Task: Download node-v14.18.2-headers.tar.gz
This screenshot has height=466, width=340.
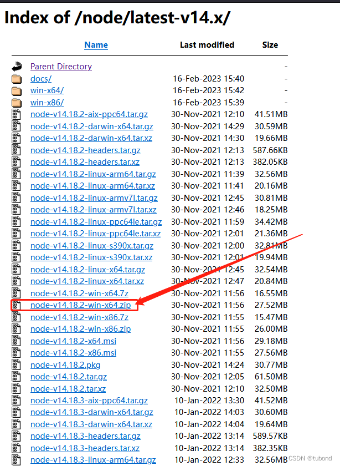Action: pyautogui.click(x=85, y=150)
